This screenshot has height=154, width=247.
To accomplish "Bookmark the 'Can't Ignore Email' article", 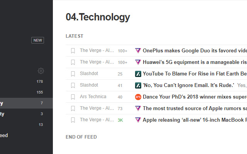I will pos(73,85).
